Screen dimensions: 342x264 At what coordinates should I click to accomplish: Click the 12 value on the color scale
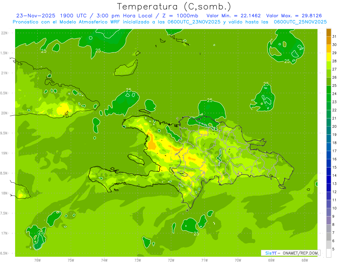point(335,192)
